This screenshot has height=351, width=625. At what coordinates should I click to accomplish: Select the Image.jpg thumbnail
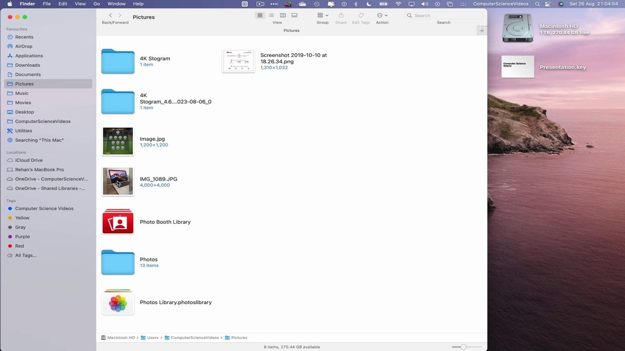pyautogui.click(x=118, y=141)
